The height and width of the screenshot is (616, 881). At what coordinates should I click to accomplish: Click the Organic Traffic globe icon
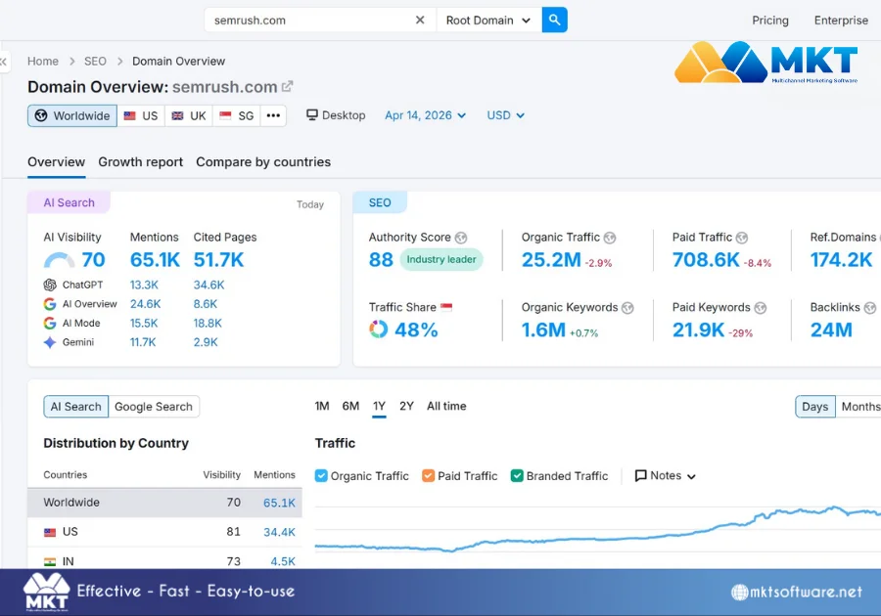(610, 238)
